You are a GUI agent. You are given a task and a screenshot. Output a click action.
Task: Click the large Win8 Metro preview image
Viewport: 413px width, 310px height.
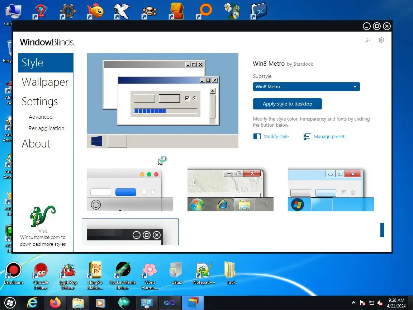point(163,101)
